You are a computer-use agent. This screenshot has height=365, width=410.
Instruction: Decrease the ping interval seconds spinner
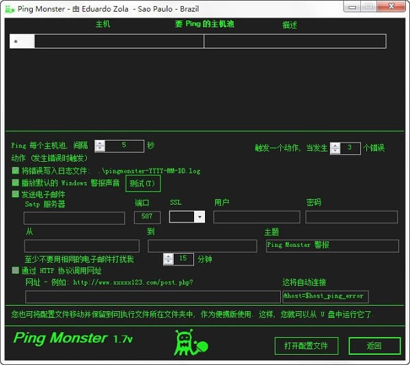tap(100, 149)
